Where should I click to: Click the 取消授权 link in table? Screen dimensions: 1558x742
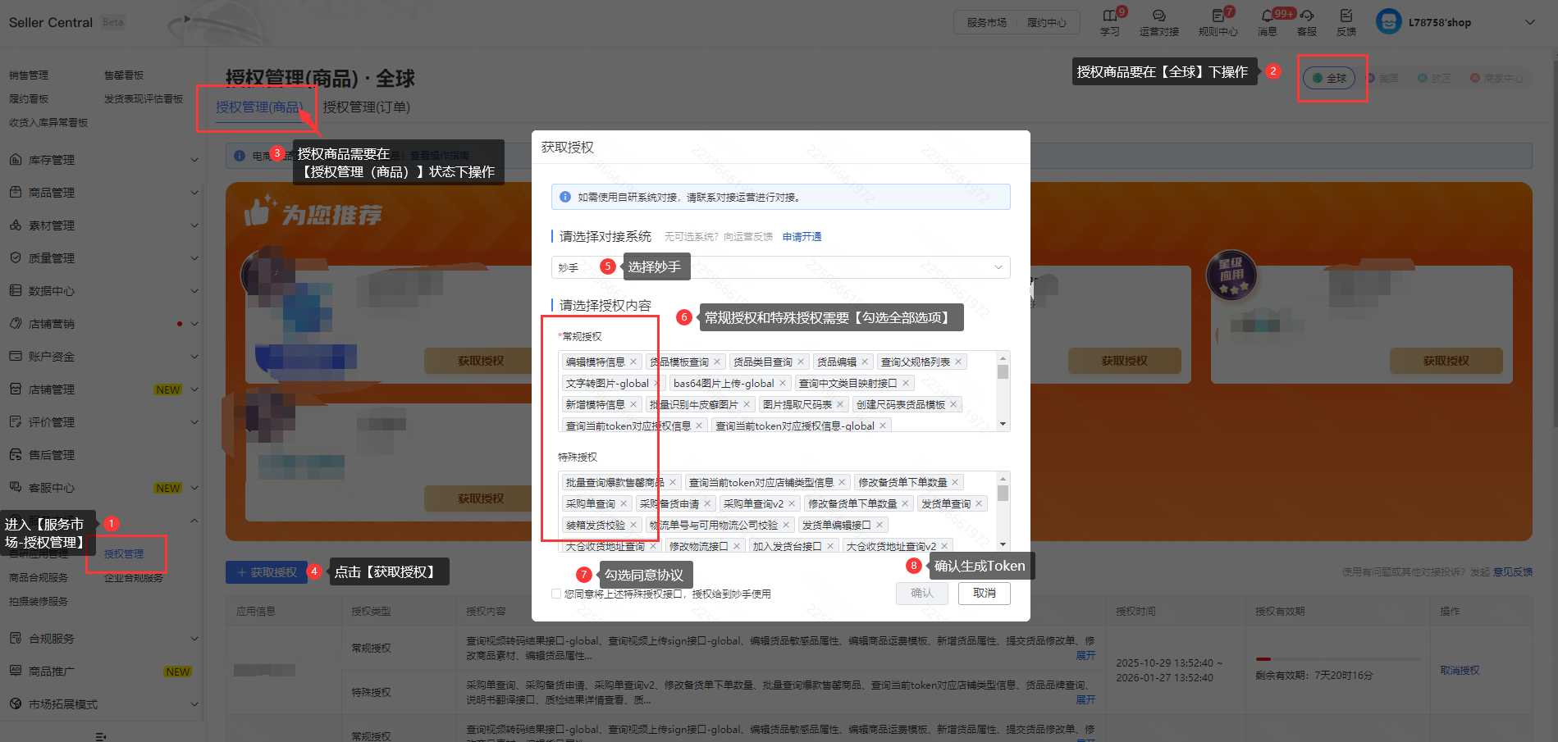click(1460, 670)
